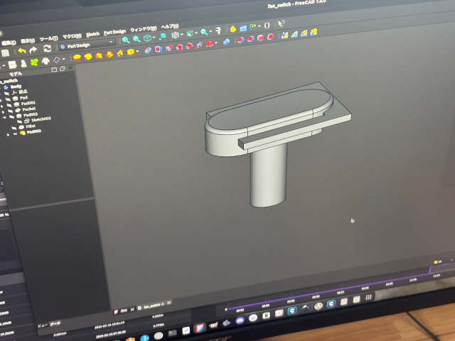Select the Body item in the tree

point(16,87)
